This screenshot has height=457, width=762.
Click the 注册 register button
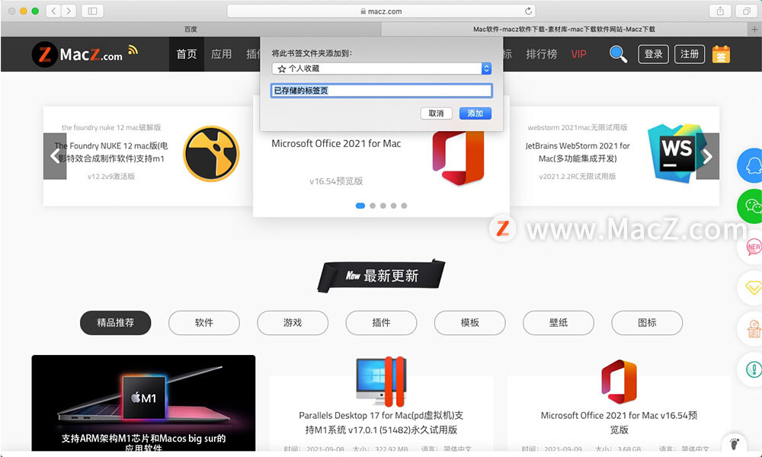tap(689, 54)
